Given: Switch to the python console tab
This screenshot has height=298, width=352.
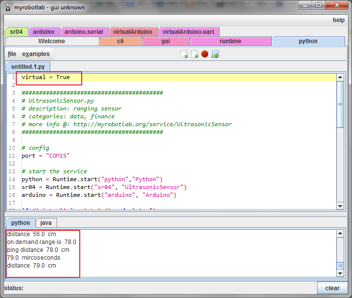Looking at the screenshot, I should pyautogui.click(x=21, y=223).
